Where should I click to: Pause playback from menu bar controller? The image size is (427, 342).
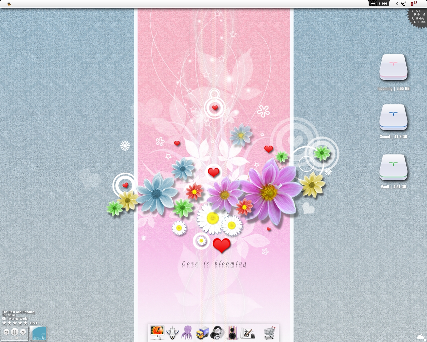379,3
